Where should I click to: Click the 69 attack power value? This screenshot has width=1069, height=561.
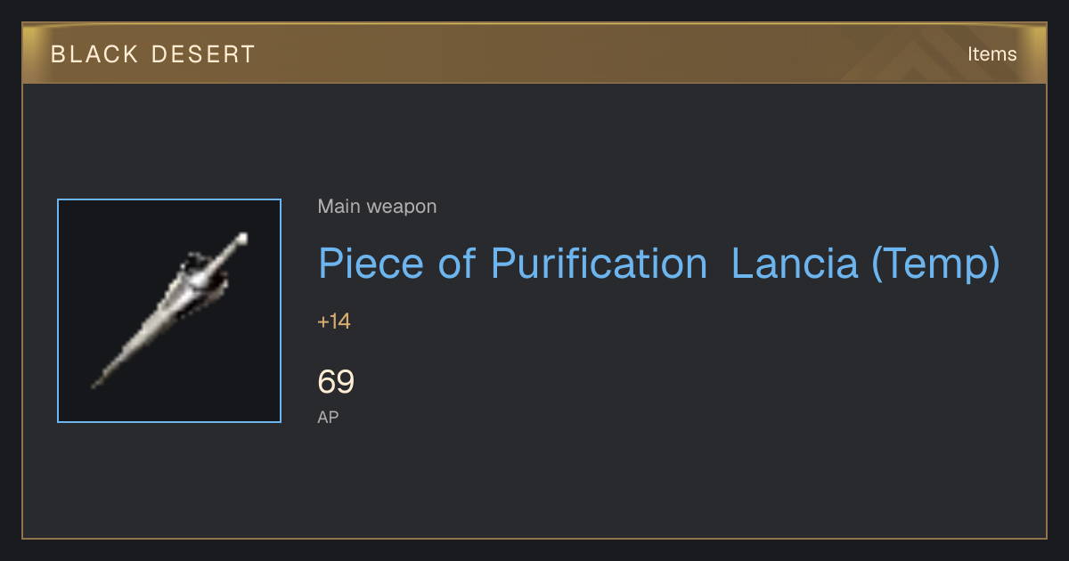(x=336, y=382)
